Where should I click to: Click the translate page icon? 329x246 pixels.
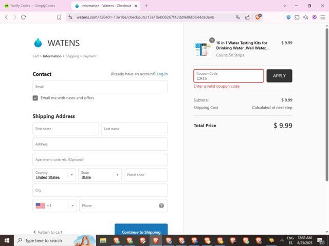pyautogui.click(x=237, y=17)
